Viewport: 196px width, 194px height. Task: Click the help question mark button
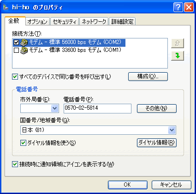pos(178,7)
